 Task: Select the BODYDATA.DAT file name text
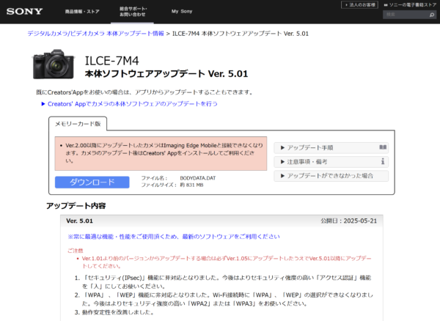pos(198,178)
